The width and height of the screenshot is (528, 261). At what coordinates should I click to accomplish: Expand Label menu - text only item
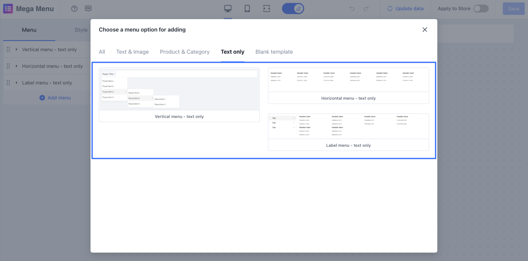pyautogui.click(x=16, y=83)
